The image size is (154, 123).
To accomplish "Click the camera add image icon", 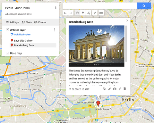I will click(115, 89).
